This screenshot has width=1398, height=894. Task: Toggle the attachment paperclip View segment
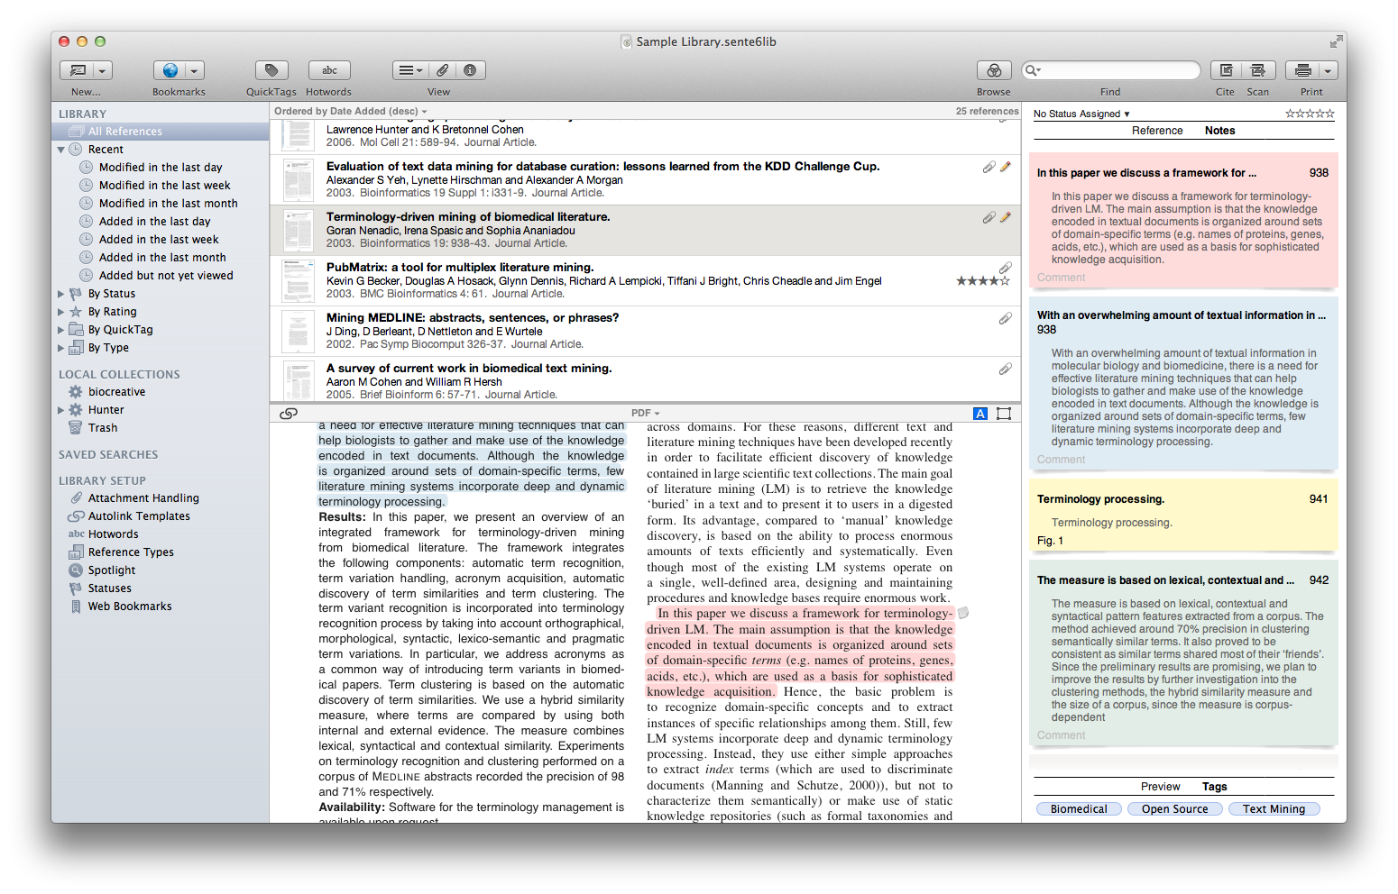point(443,70)
